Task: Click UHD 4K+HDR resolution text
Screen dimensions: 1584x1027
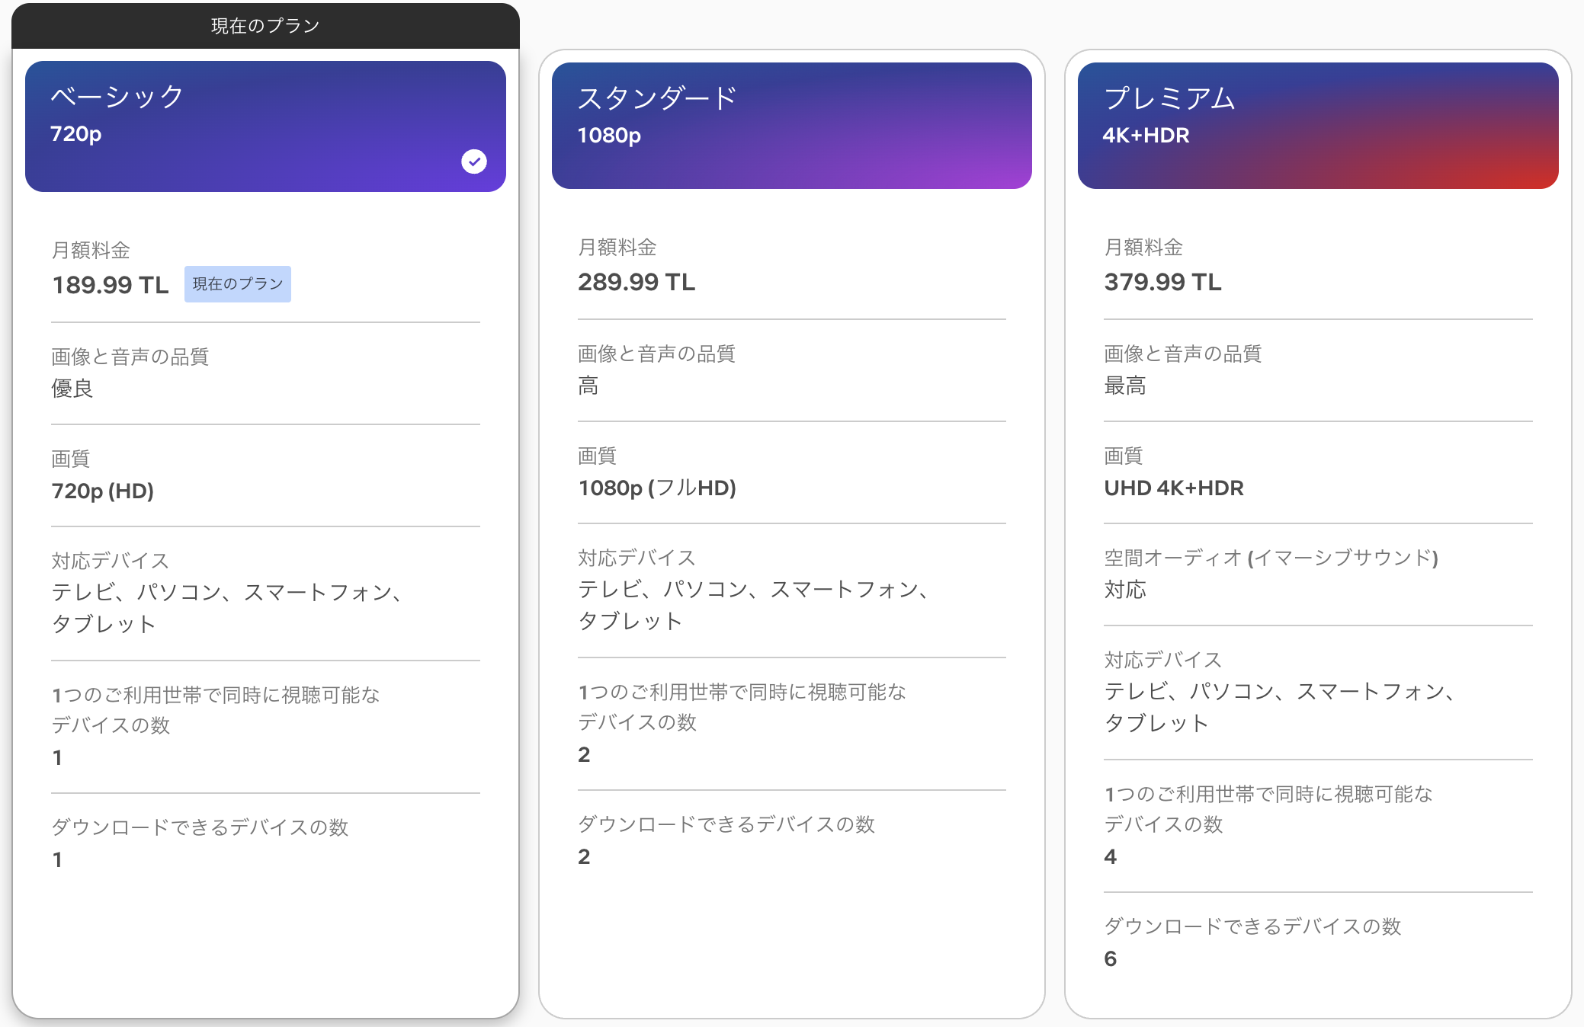Action: click(x=1174, y=488)
